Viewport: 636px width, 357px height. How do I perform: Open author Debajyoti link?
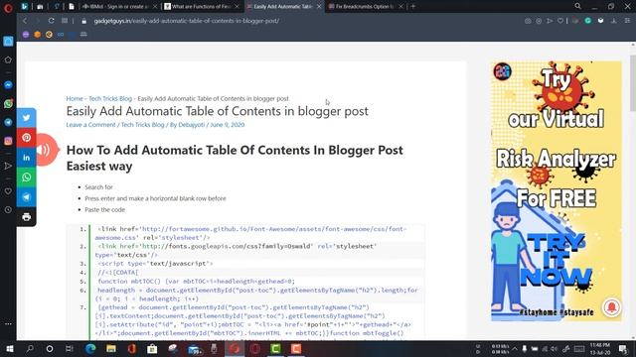coord(192,125)
